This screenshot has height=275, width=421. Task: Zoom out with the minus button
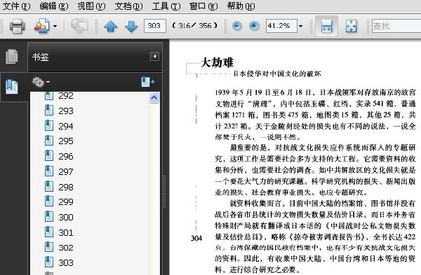click(237, 26)
